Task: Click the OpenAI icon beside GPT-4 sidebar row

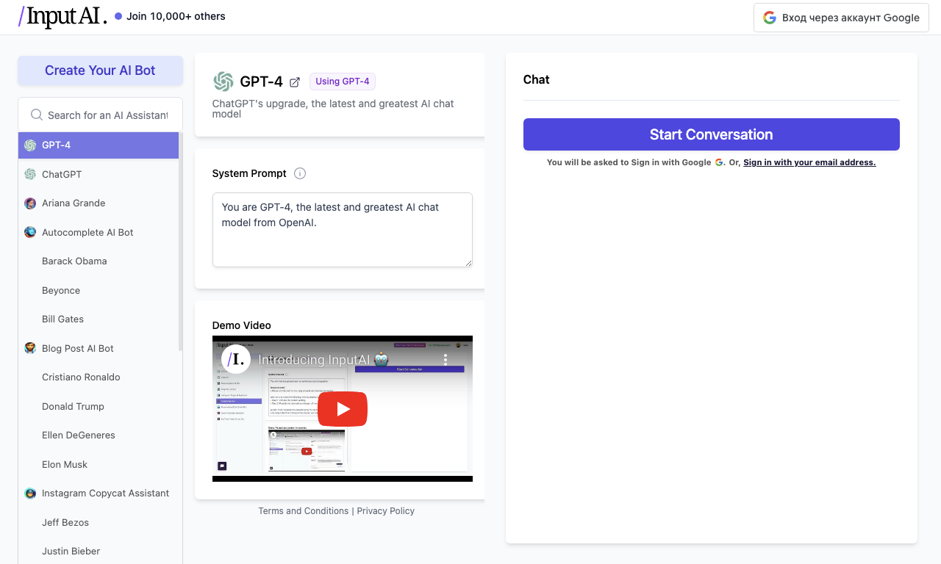Action: 30,145
